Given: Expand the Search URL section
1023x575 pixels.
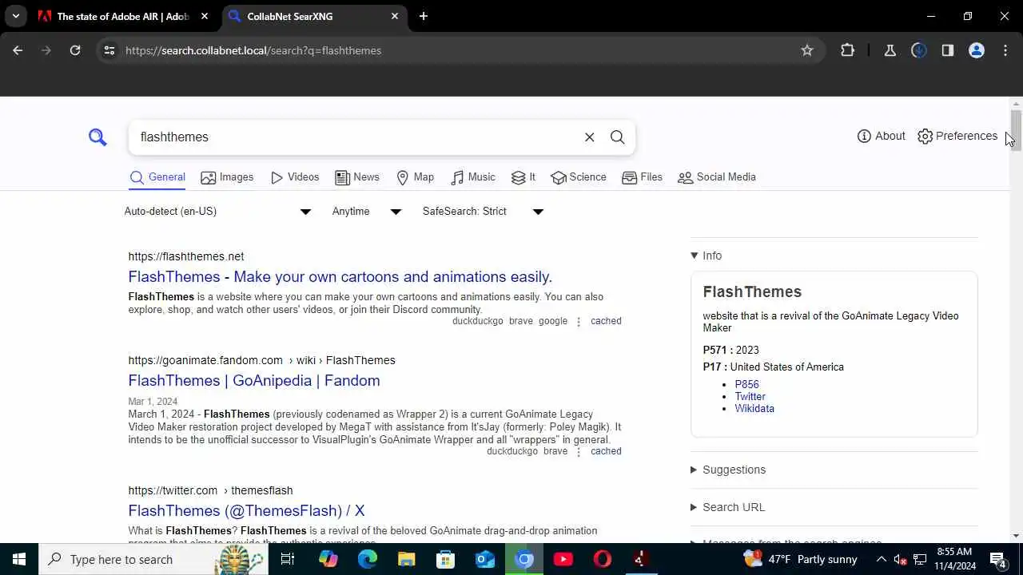Looking at the screenshot, I should (728, 507).
